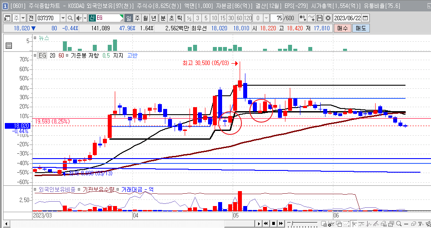Image resolution: width=431 pixels, height=228 pixels.
Task: Toggle the 거래대금 indicator marker
Action: [118, 189]
